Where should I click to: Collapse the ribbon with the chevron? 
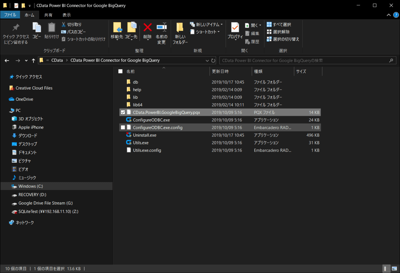388,15
